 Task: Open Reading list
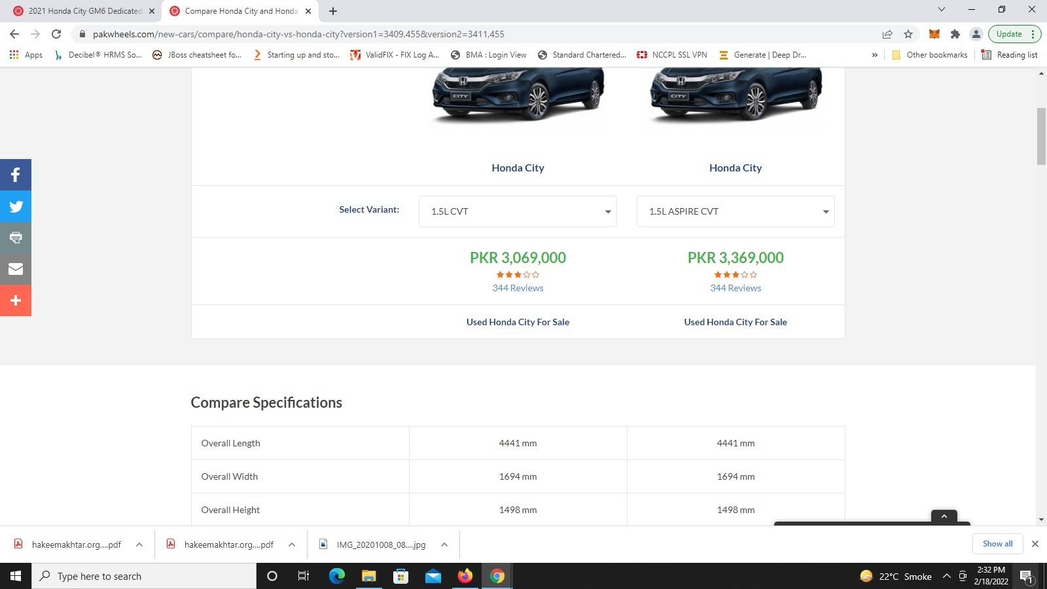[x=1009, y=55]
